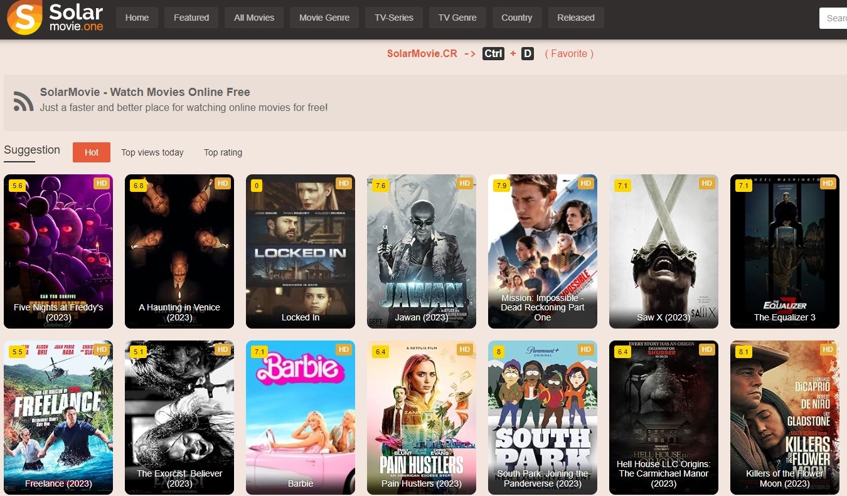The image size is (847, 496).
Task: Click the 7.1 rating badge on Saw X
Action: point(622,186)
